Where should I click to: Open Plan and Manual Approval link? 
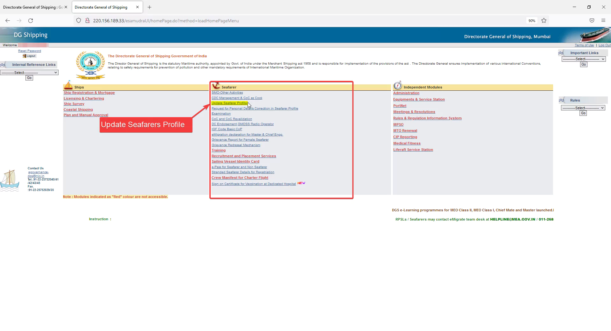click(86, 115)
